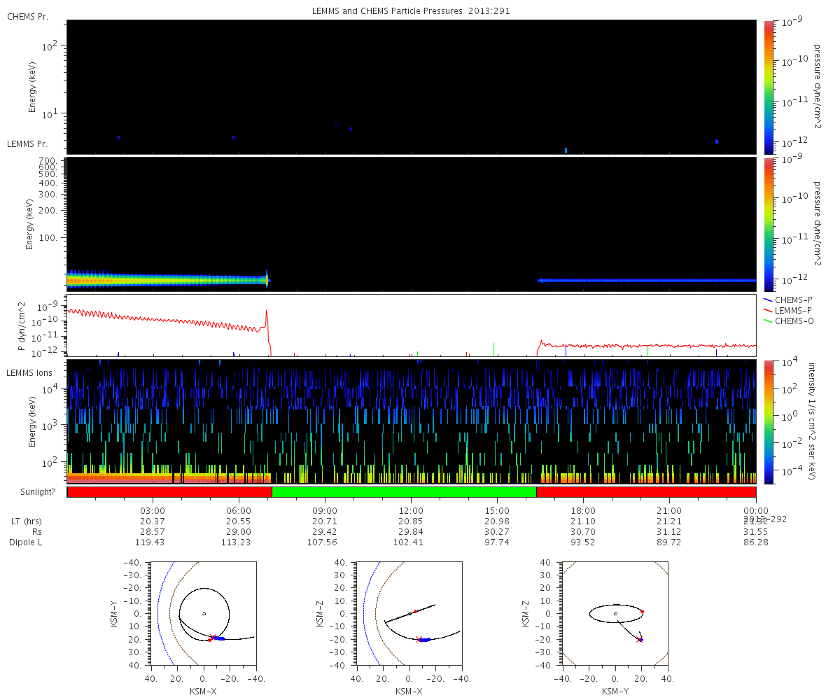The image size is (840, 700).
Task: Open the KSM-Y versus KSM-Z orbit plot
Action: pyautogui.click(x=615, y=613)
